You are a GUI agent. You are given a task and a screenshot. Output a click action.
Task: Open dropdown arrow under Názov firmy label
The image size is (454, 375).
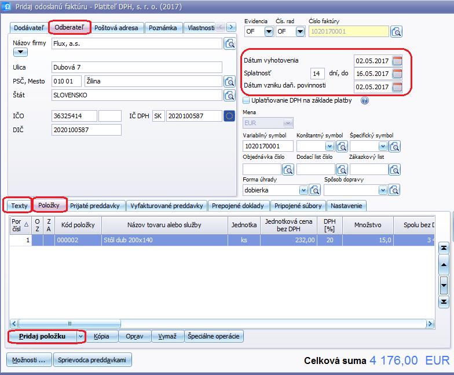20,52
